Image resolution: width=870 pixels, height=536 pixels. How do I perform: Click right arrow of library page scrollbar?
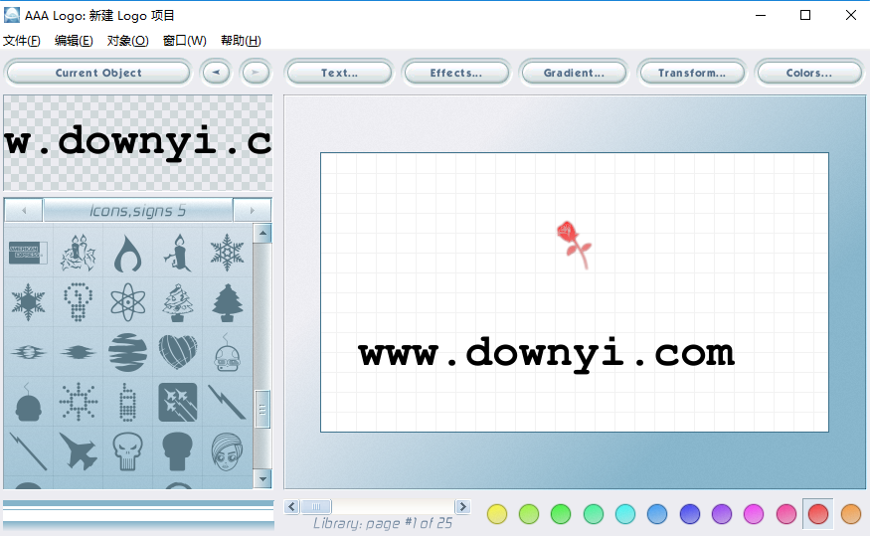pos(462,507)
